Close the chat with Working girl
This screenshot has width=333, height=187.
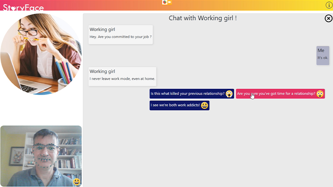tap(328, 18)
